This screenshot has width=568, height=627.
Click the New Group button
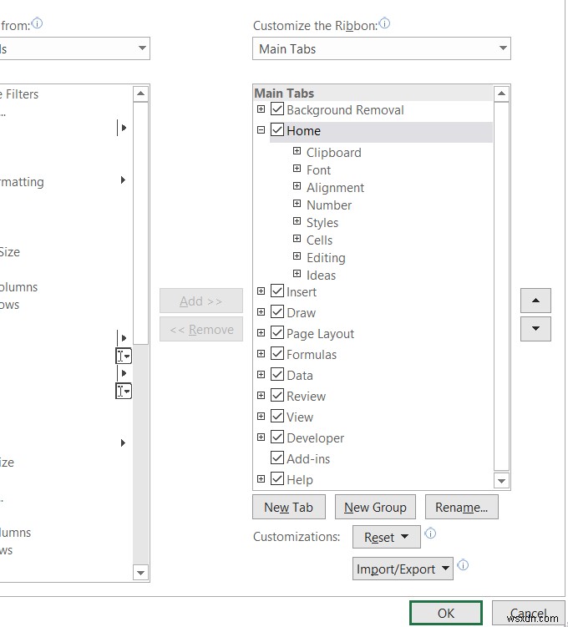[375, 507]
